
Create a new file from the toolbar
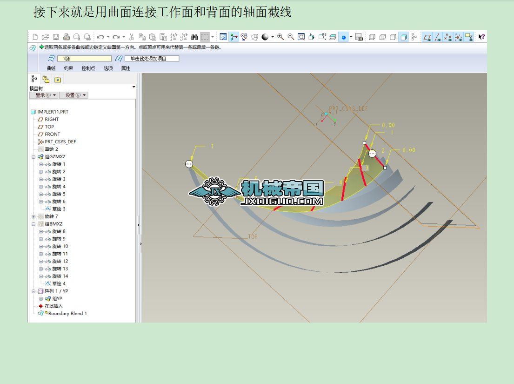tap(35, 37)
